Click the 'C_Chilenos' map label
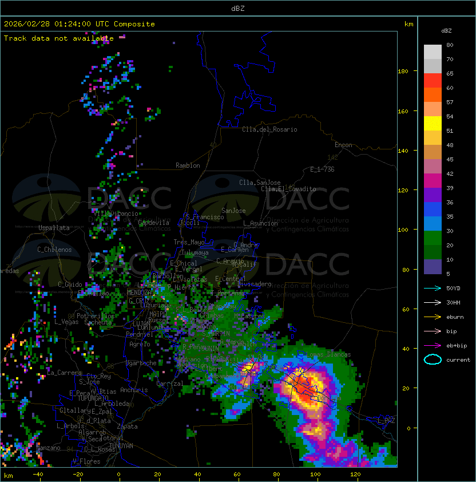 pyautogui.click(x=54, y=250)
